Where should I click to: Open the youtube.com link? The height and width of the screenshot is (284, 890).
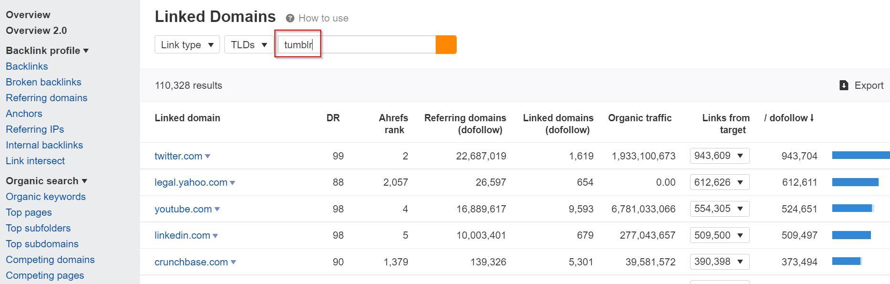183,209
